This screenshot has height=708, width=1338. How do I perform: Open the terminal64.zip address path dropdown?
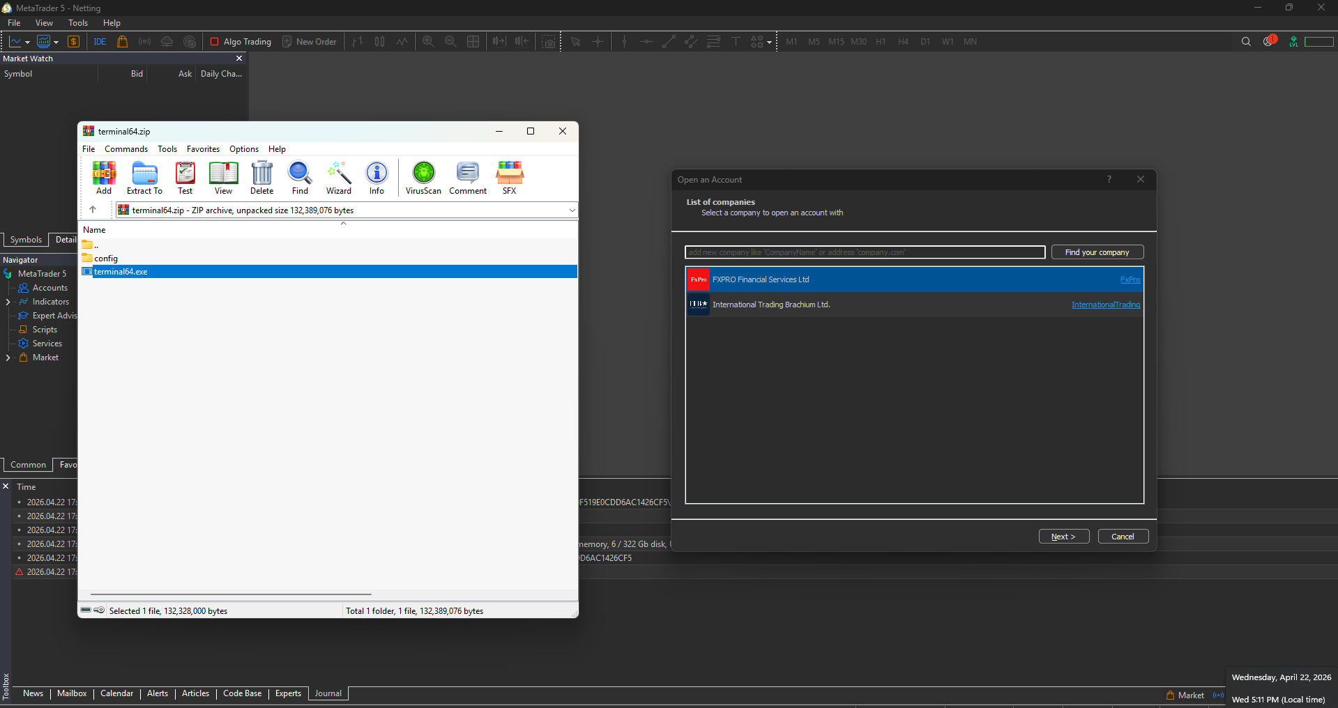[x=572, y=210]
